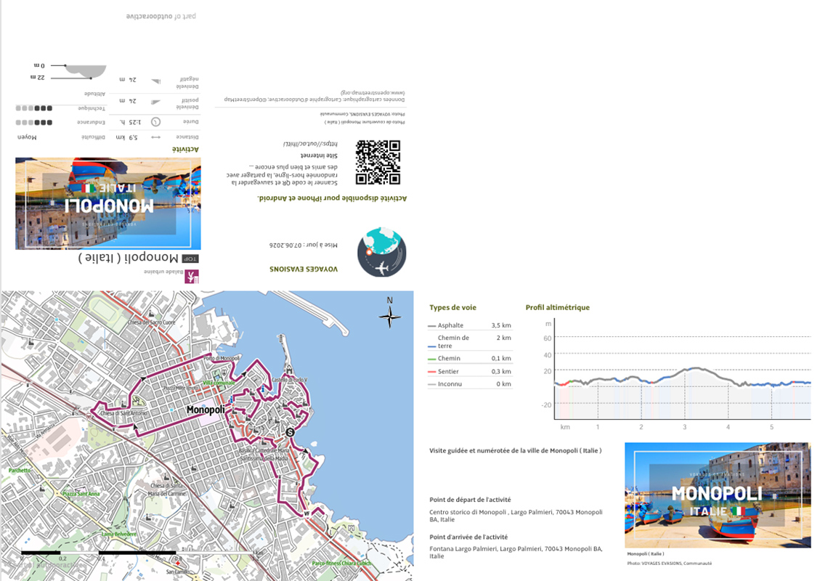
Task: Click the north compass rose on map
Action: pyautogui.click(x=390, y=317)
